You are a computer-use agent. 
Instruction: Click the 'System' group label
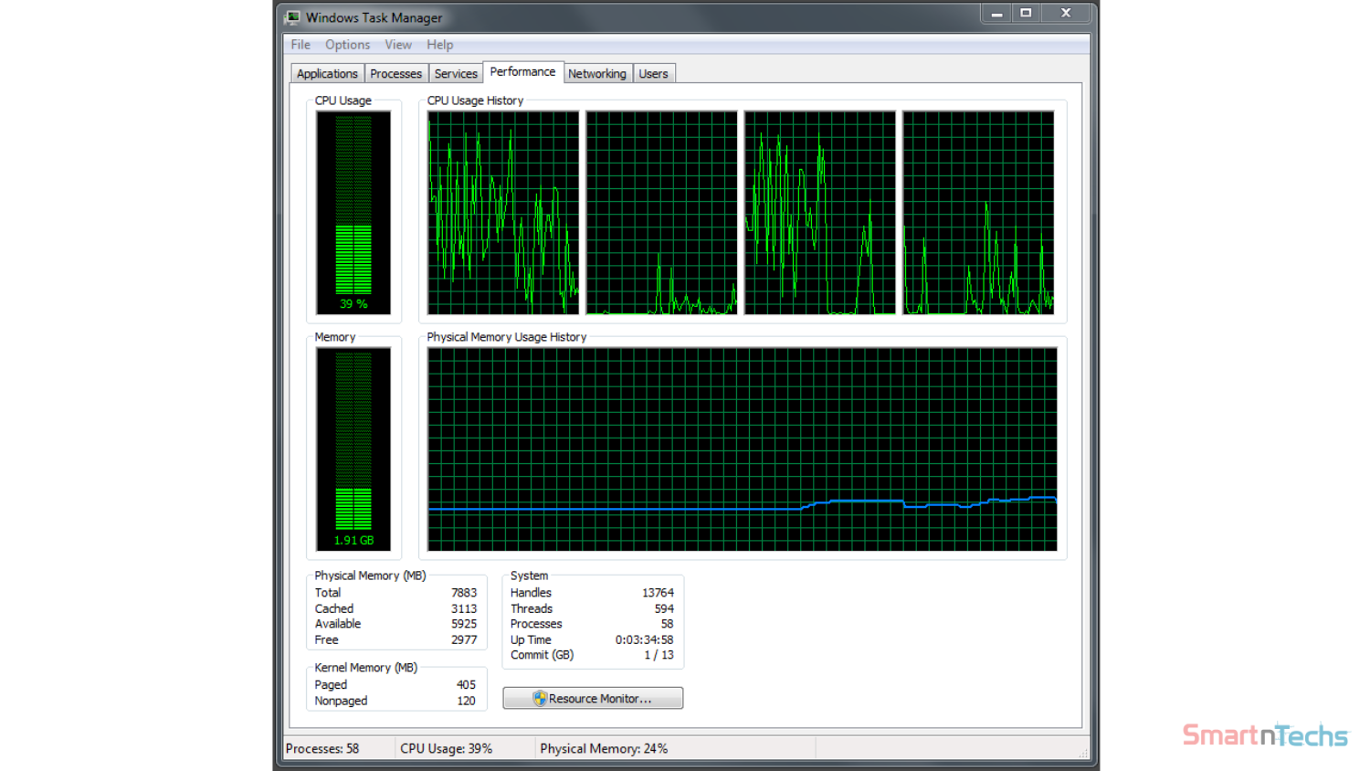pos(529,576)
